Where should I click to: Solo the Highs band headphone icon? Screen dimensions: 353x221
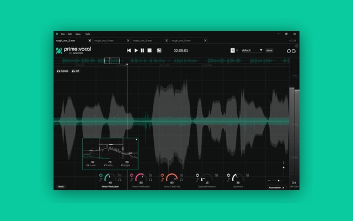(x=122, y=165)
